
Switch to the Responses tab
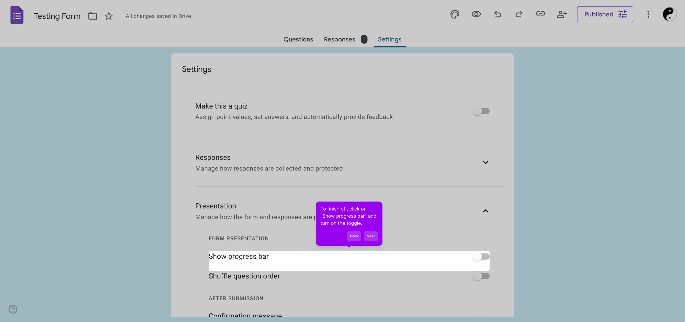point(340,39)
